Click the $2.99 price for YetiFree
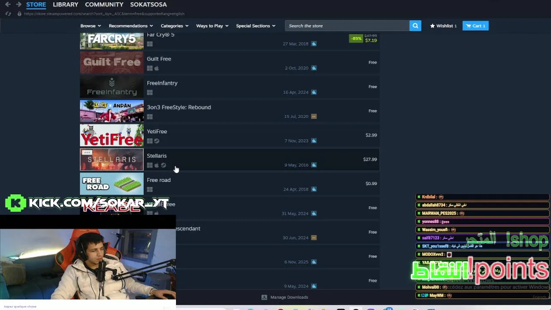Viewport: 551px width, 310px height. tap(371, 135)
